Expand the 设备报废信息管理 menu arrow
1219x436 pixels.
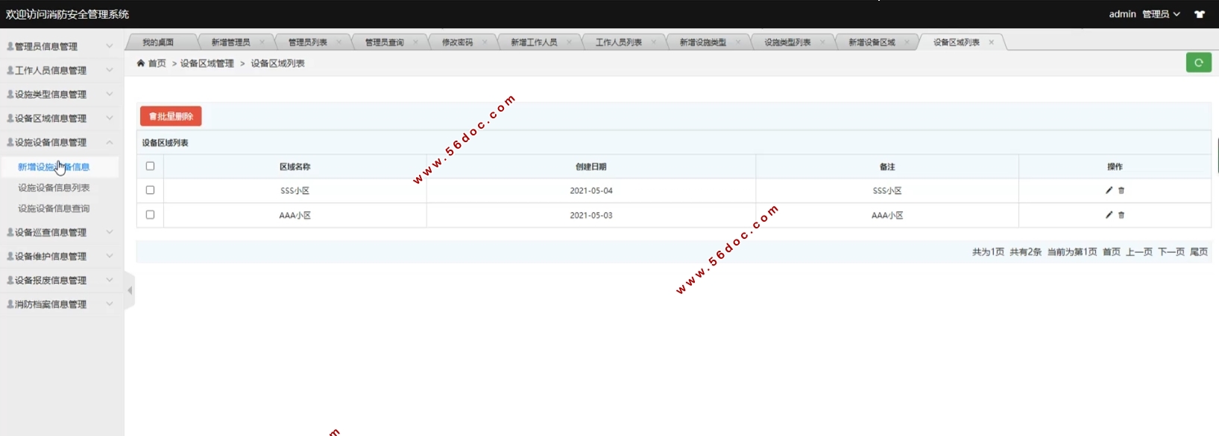(110, 280)
